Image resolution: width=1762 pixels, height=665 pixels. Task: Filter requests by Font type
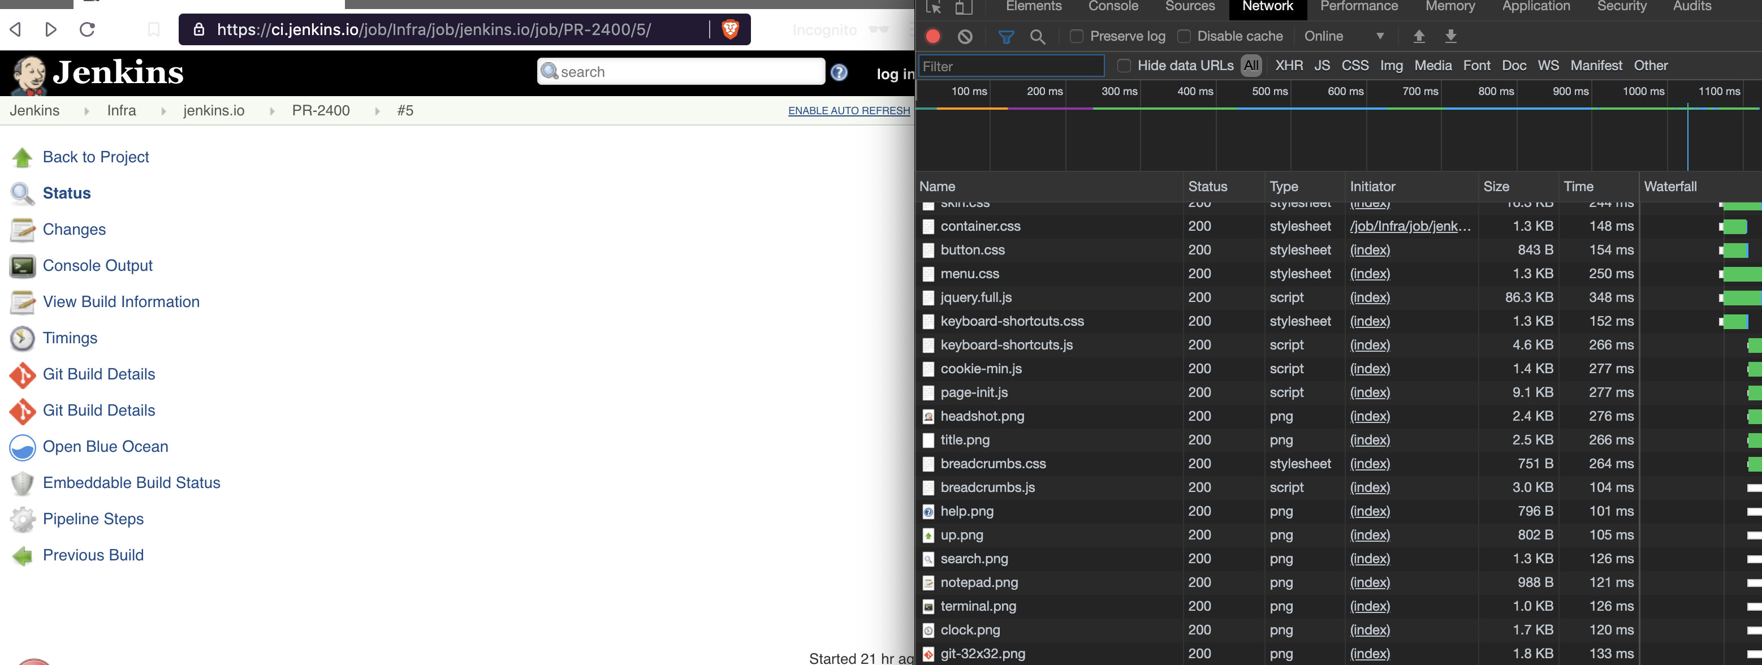[x=1477, y=66]
